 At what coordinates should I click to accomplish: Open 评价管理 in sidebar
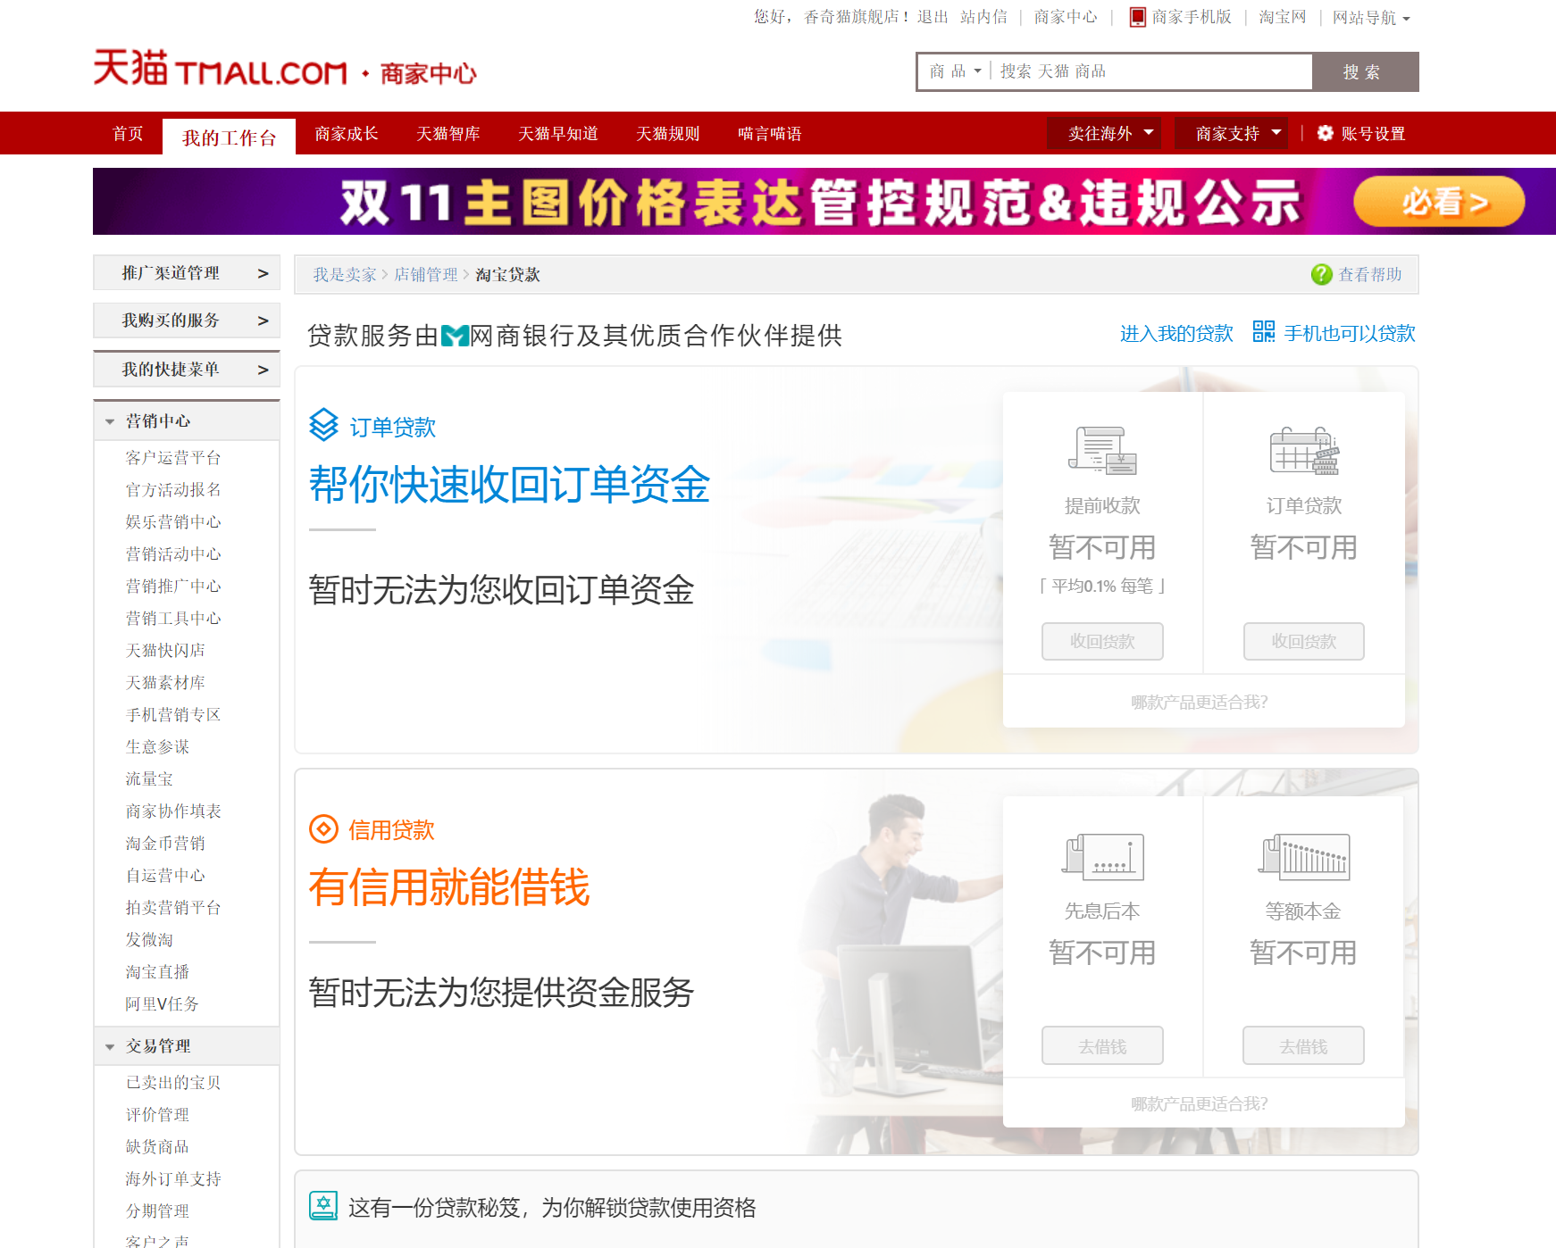coord(157,1115)
